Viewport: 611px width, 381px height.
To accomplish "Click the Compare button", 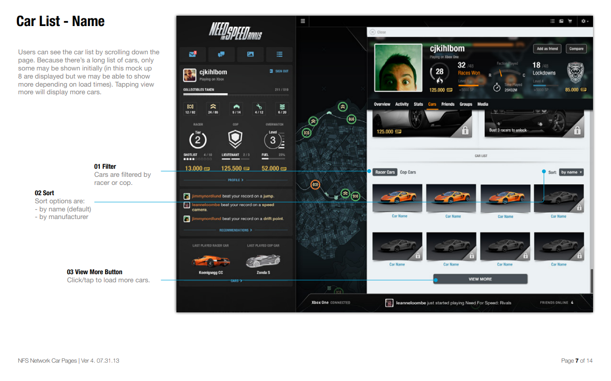I will (576, 48).
